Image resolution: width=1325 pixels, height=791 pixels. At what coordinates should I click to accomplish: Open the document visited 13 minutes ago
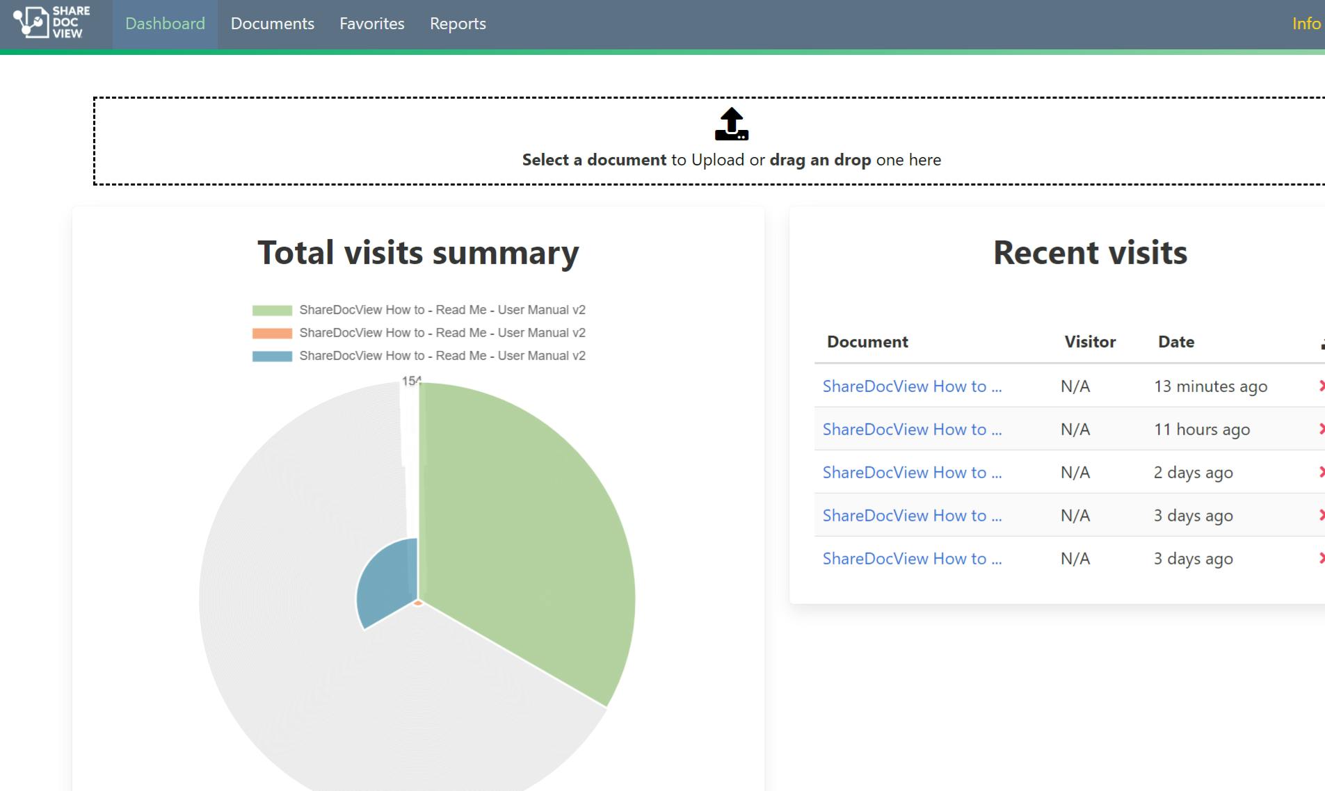coord(912,386)
